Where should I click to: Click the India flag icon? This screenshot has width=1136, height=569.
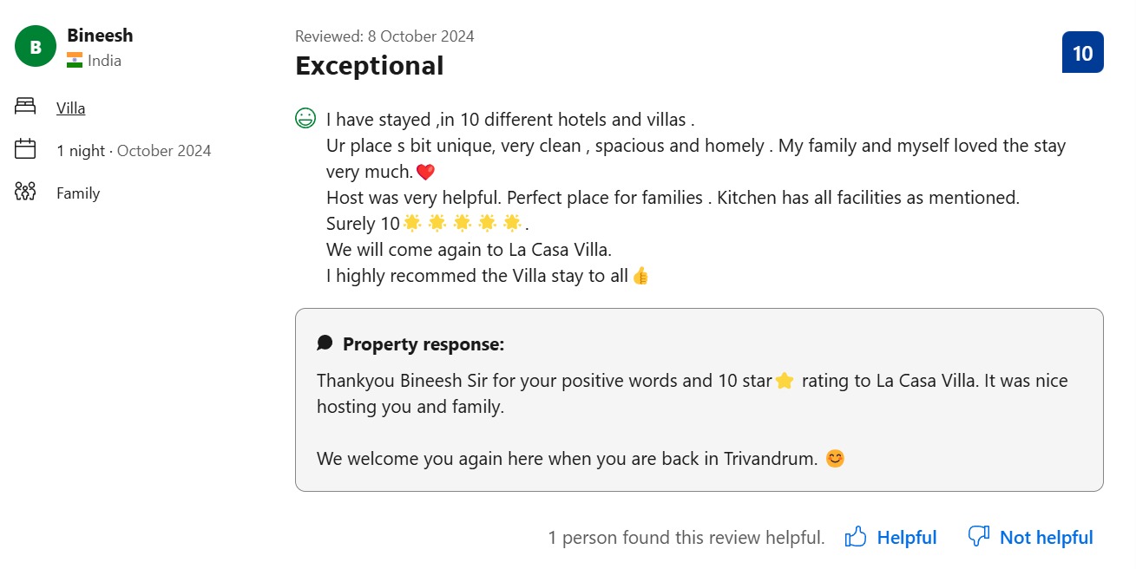(x=75, y=61)
